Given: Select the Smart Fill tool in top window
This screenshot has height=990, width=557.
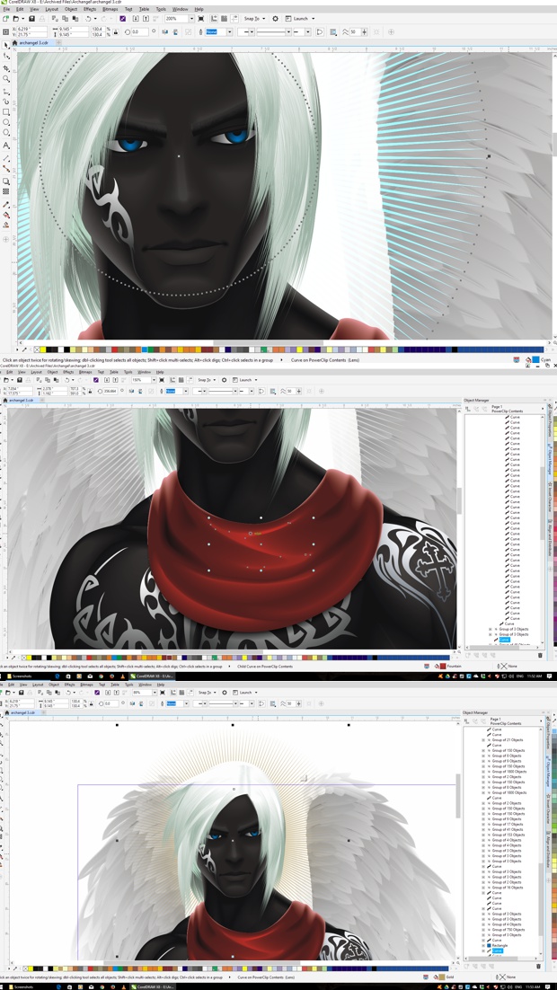Looking at the screenshot, I should [6, 225].
